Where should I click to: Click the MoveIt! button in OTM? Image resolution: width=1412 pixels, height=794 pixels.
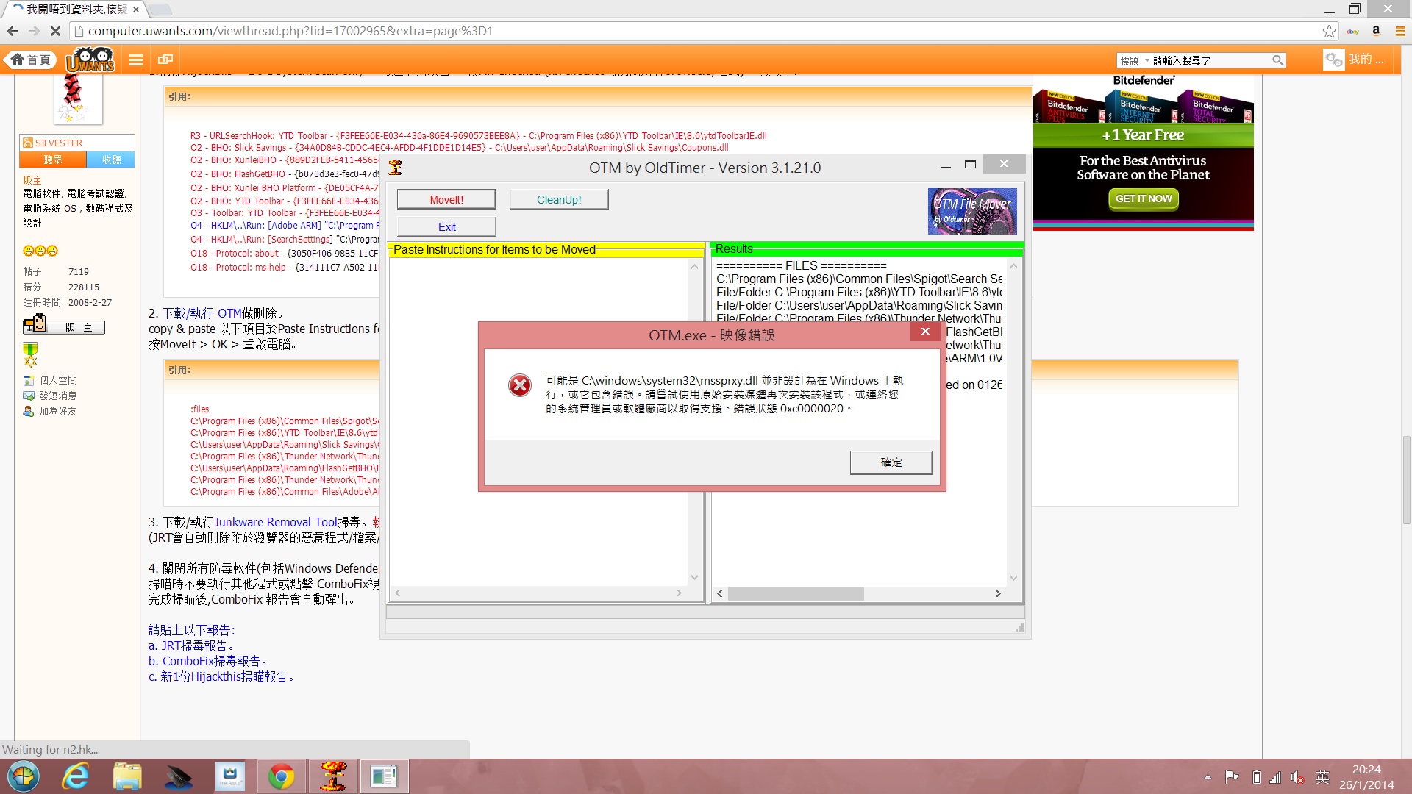click(x=446, y=199)
